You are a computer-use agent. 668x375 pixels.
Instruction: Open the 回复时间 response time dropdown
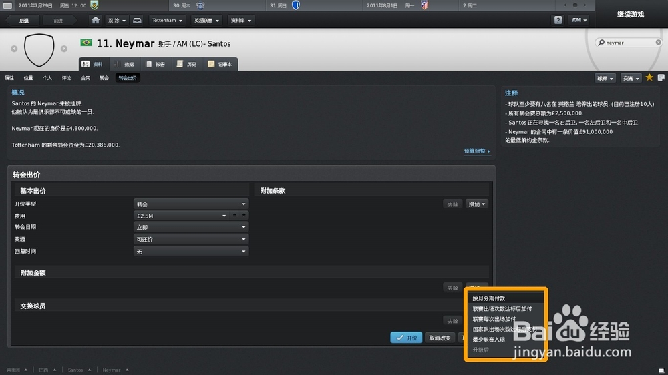tap(191, 251)
